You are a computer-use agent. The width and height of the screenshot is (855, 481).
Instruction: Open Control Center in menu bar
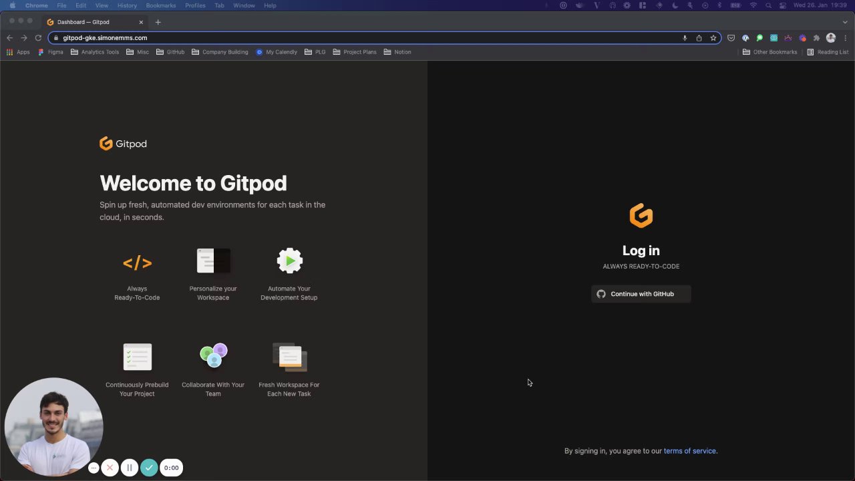click(782, 5)
